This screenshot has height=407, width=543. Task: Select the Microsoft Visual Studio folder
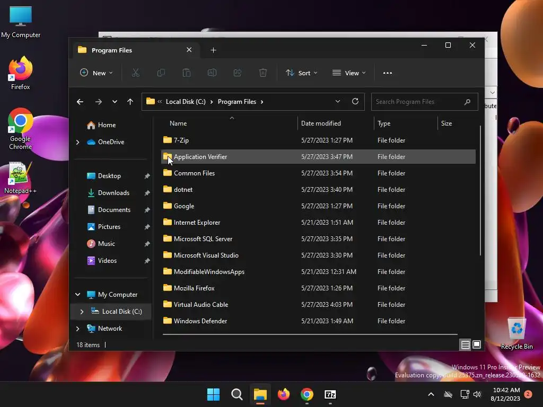click(318, 255)
